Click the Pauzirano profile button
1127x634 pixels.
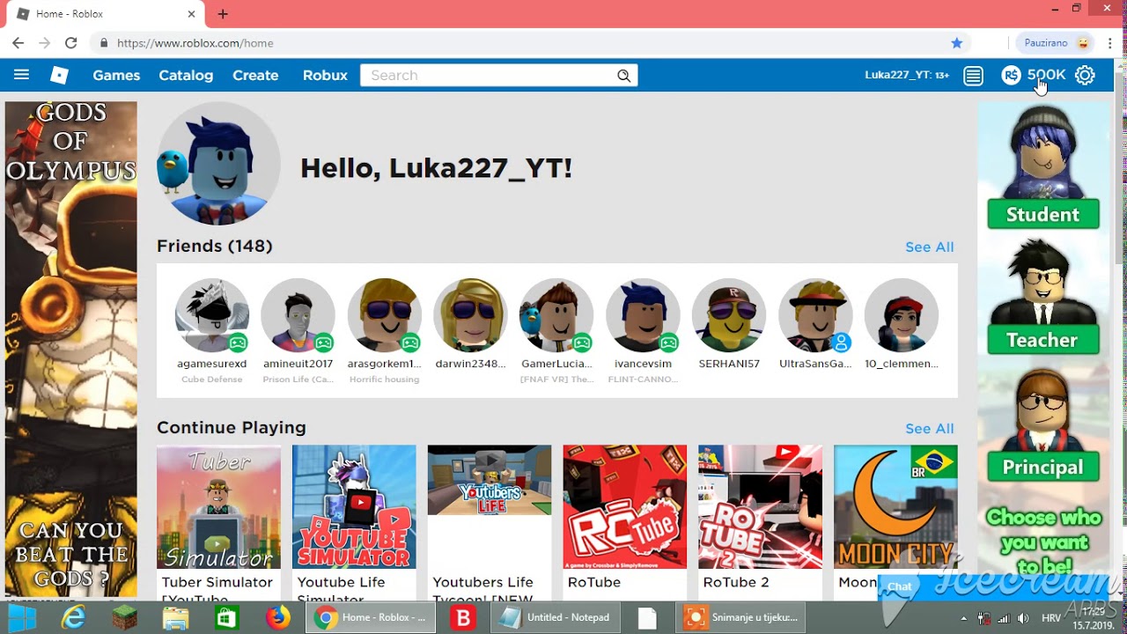(x=1056, y=42)
